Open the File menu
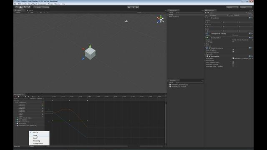The height and width of the screenshot is (150, 267). 15,4
